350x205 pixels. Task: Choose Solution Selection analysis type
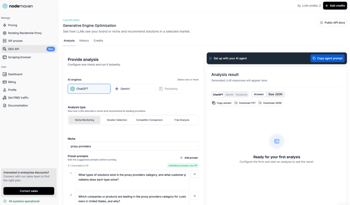pos(117,120)
